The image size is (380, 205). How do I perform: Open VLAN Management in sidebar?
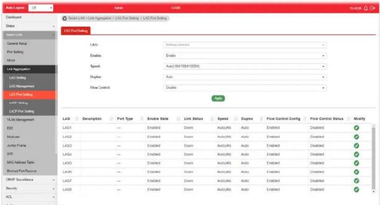(x=20, y=120)
